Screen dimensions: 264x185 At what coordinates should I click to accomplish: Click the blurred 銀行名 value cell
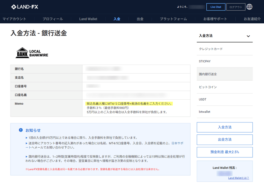[x=104, y=69]
